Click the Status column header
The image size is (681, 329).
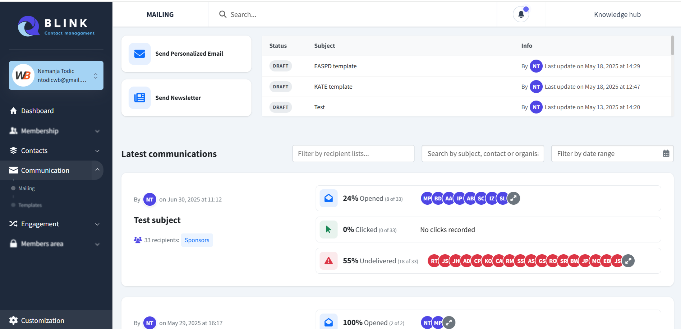278,46
